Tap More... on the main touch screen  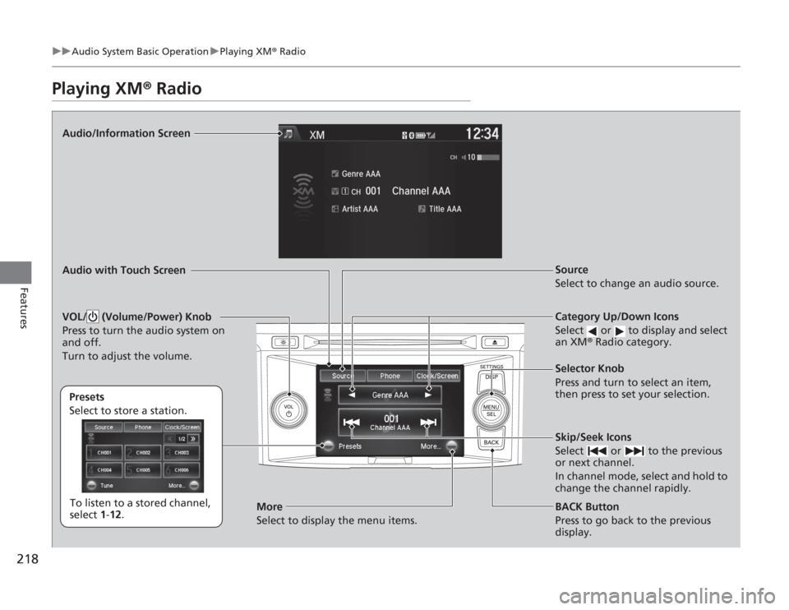(439, 446)
